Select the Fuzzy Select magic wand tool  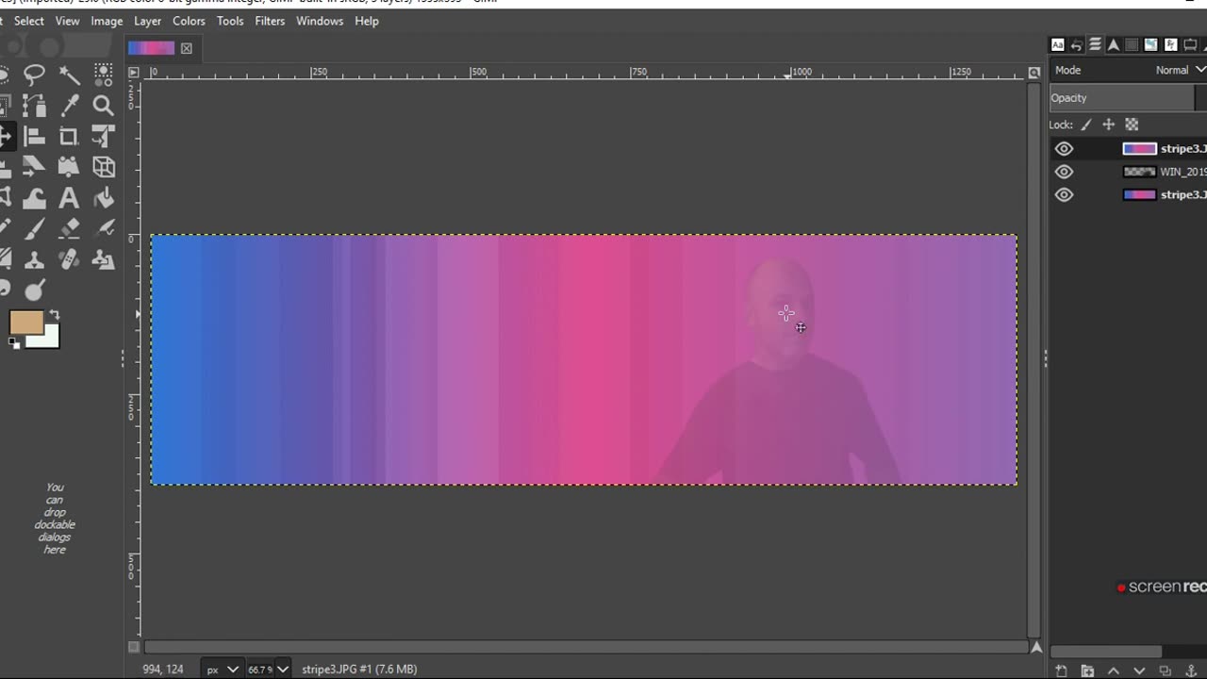69,75
